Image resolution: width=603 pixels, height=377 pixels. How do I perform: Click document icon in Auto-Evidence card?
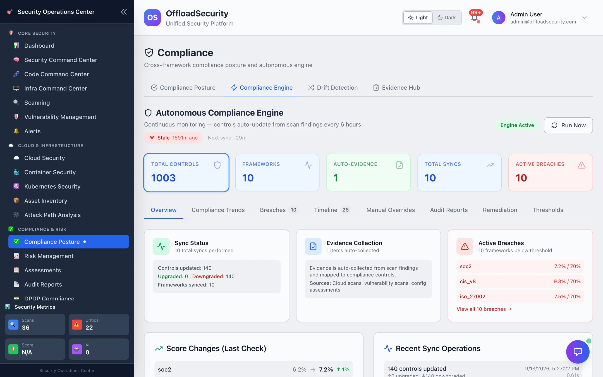click(399, 165)
